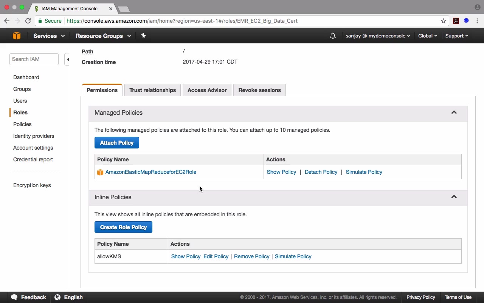The width and height of the screenshot is (484, 303).
Task: Open Encryption keys in the sidebar
Action: coord(32,185)
